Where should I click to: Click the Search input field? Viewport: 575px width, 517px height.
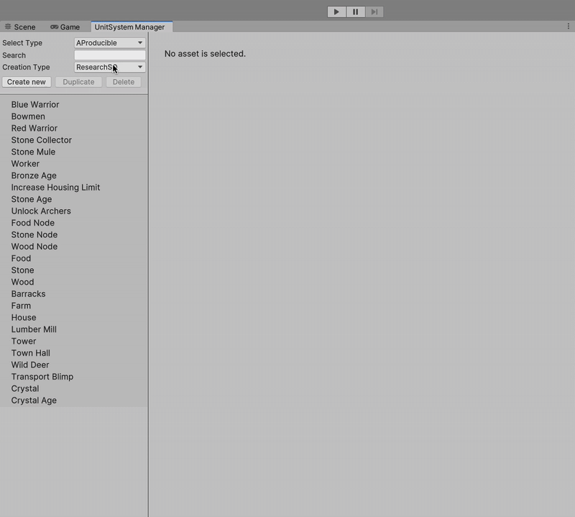click(110, 55)
